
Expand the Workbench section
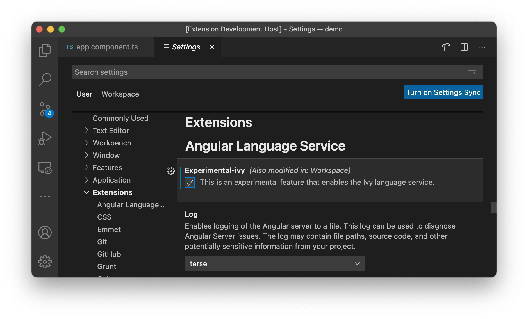87,143
